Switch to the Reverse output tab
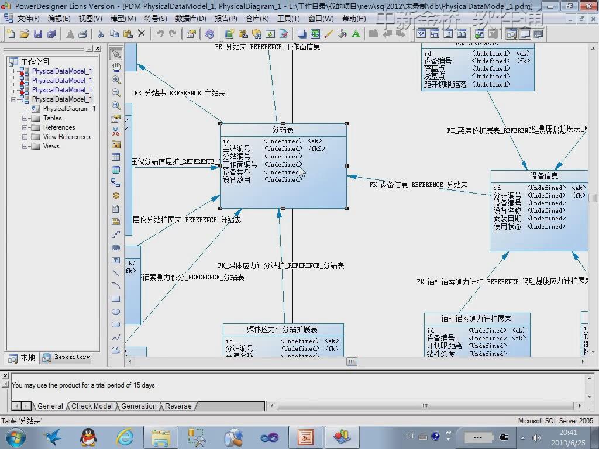Viewport: 599px width, 449px height. [178, 406]
